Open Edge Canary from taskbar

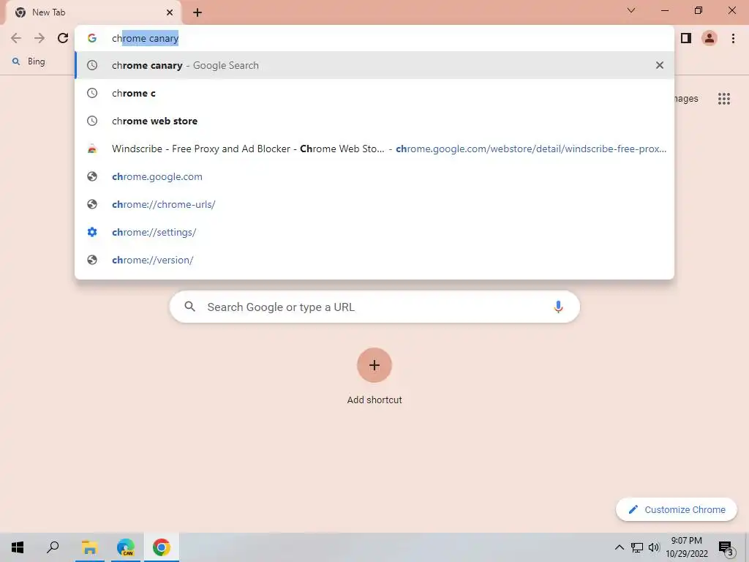click(126, 547)
